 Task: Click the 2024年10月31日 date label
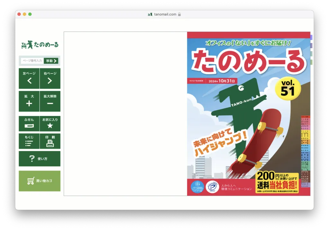[x=222, y=81]
